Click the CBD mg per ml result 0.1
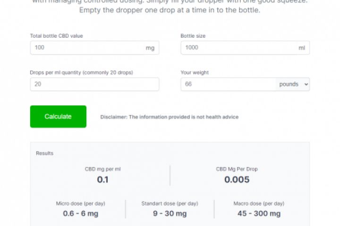340x226 pixels. [102, 179]
